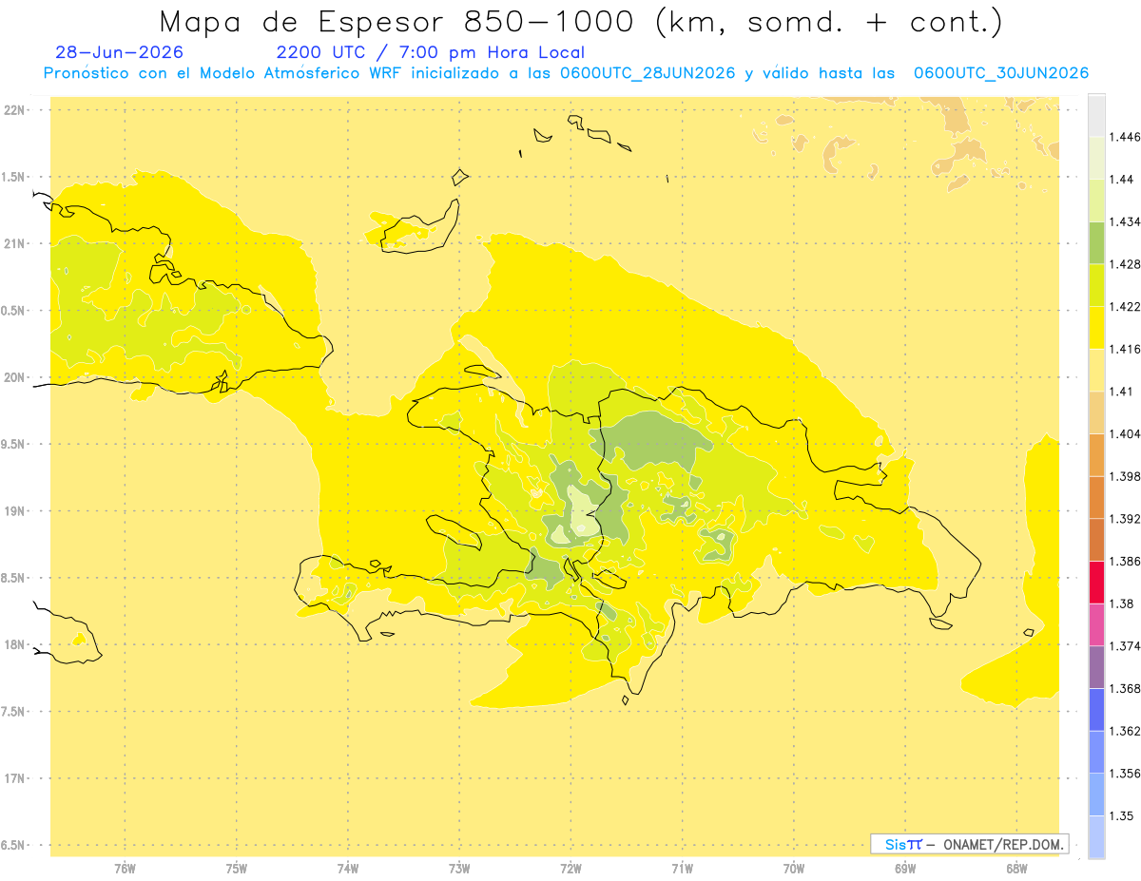Click the '68W' longitude label
The height and width of the screenshot is (881, 1141).
(x=1016, y=870)
